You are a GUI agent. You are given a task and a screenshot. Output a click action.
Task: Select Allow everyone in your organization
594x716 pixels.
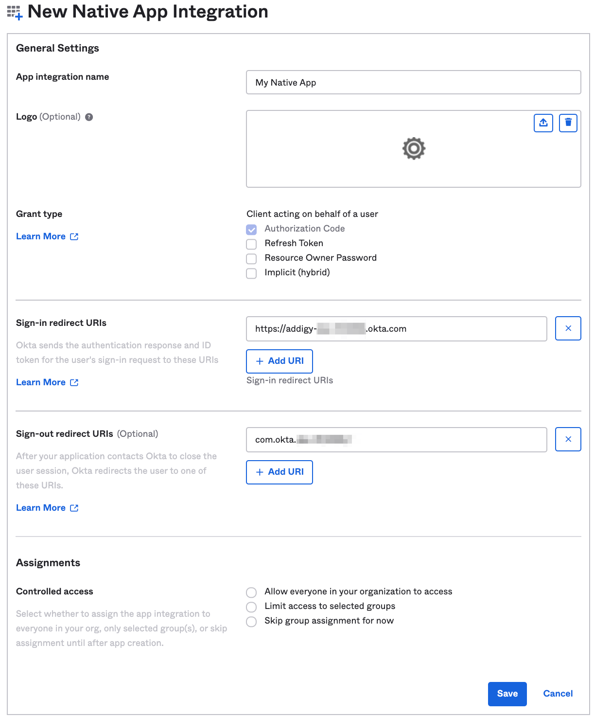tap(251, 592)
